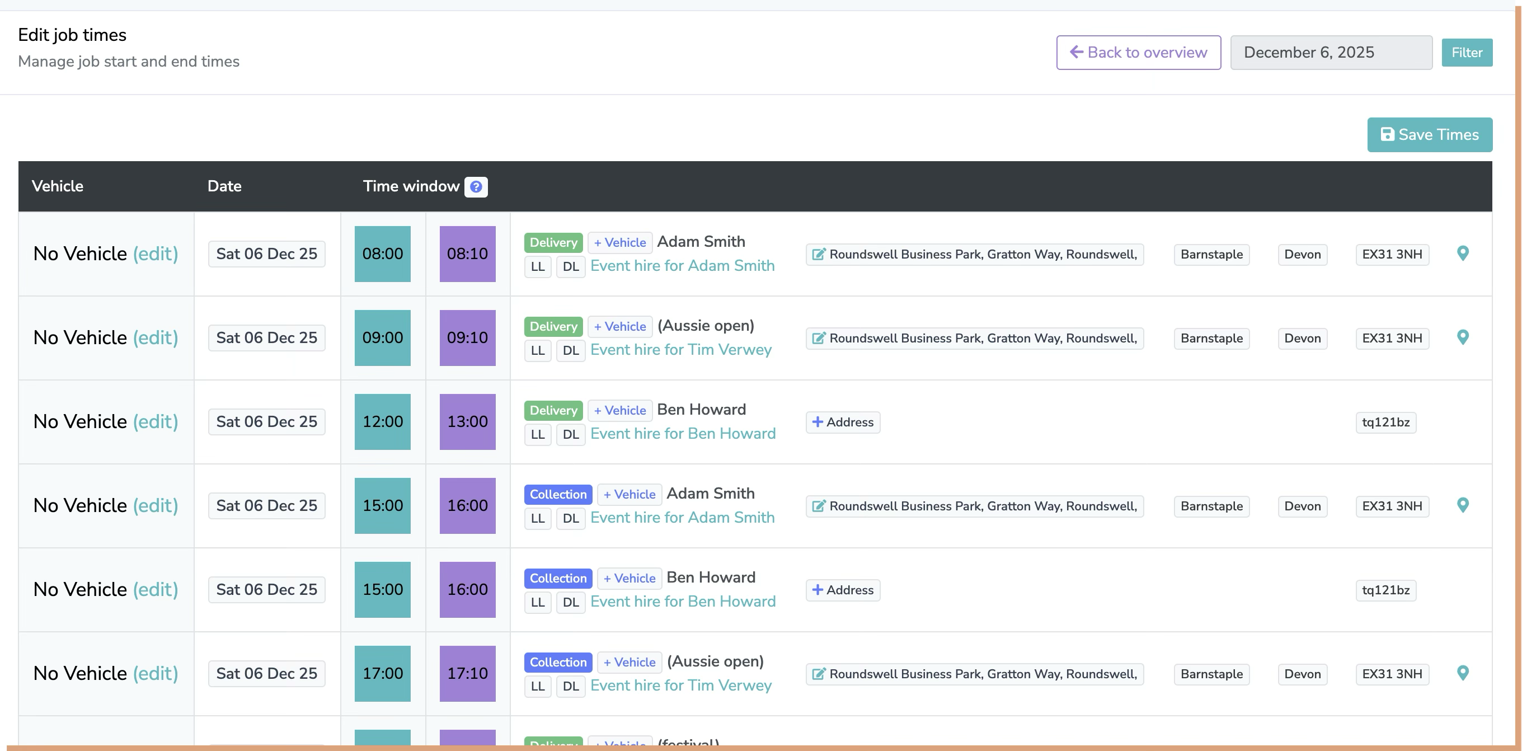
Task: Add vehicle to Ben Howard collection
Action: click(x=630, y=578)
